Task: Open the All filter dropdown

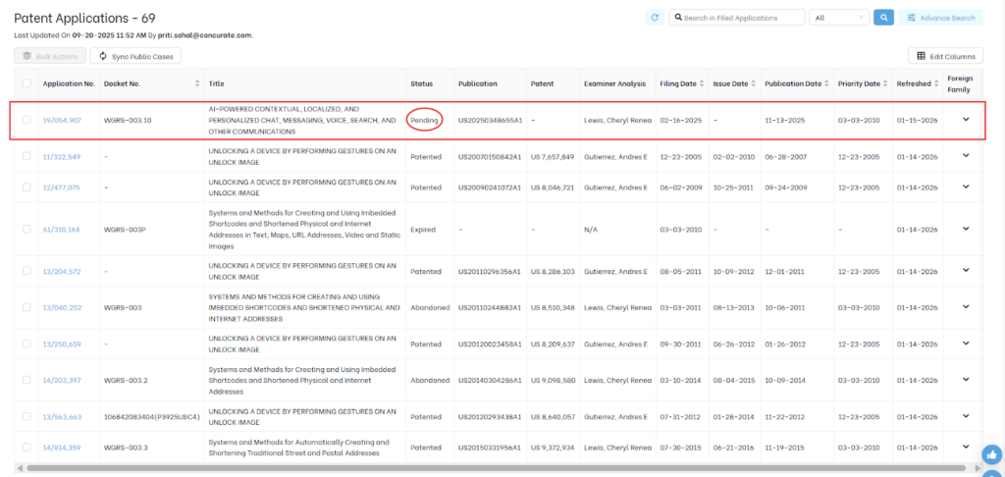Action: click(839, 18)
